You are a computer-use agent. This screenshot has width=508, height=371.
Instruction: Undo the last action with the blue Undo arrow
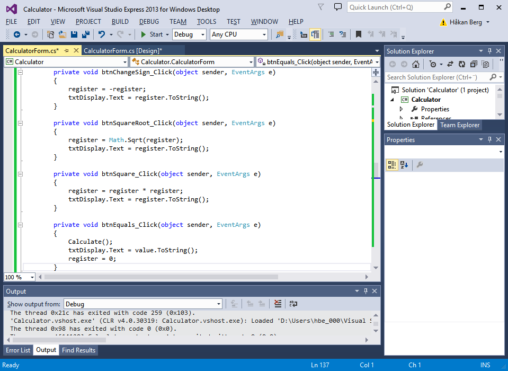(x=102, y=34)
